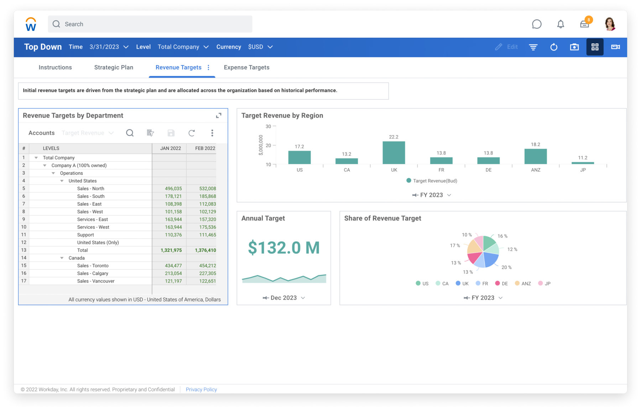Refresh the dashboard using the circular arrow icon
Viewport: 641px width, 411px height.
pos(554,47)
